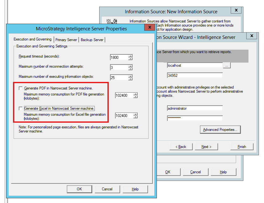Image resolution: width=264 pixels, height=203 pixels.
Task: Click Next in the Source Wizard
Action: [x=206, y=147]
